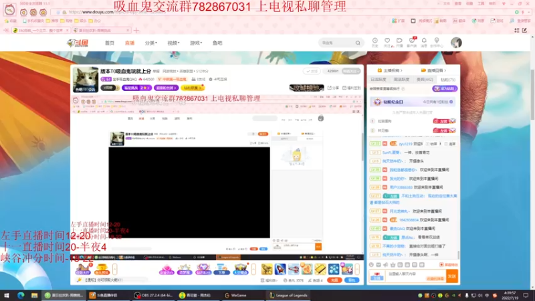Open the Douyu logo home link
535x301 pixels.
tap(78, 43)
